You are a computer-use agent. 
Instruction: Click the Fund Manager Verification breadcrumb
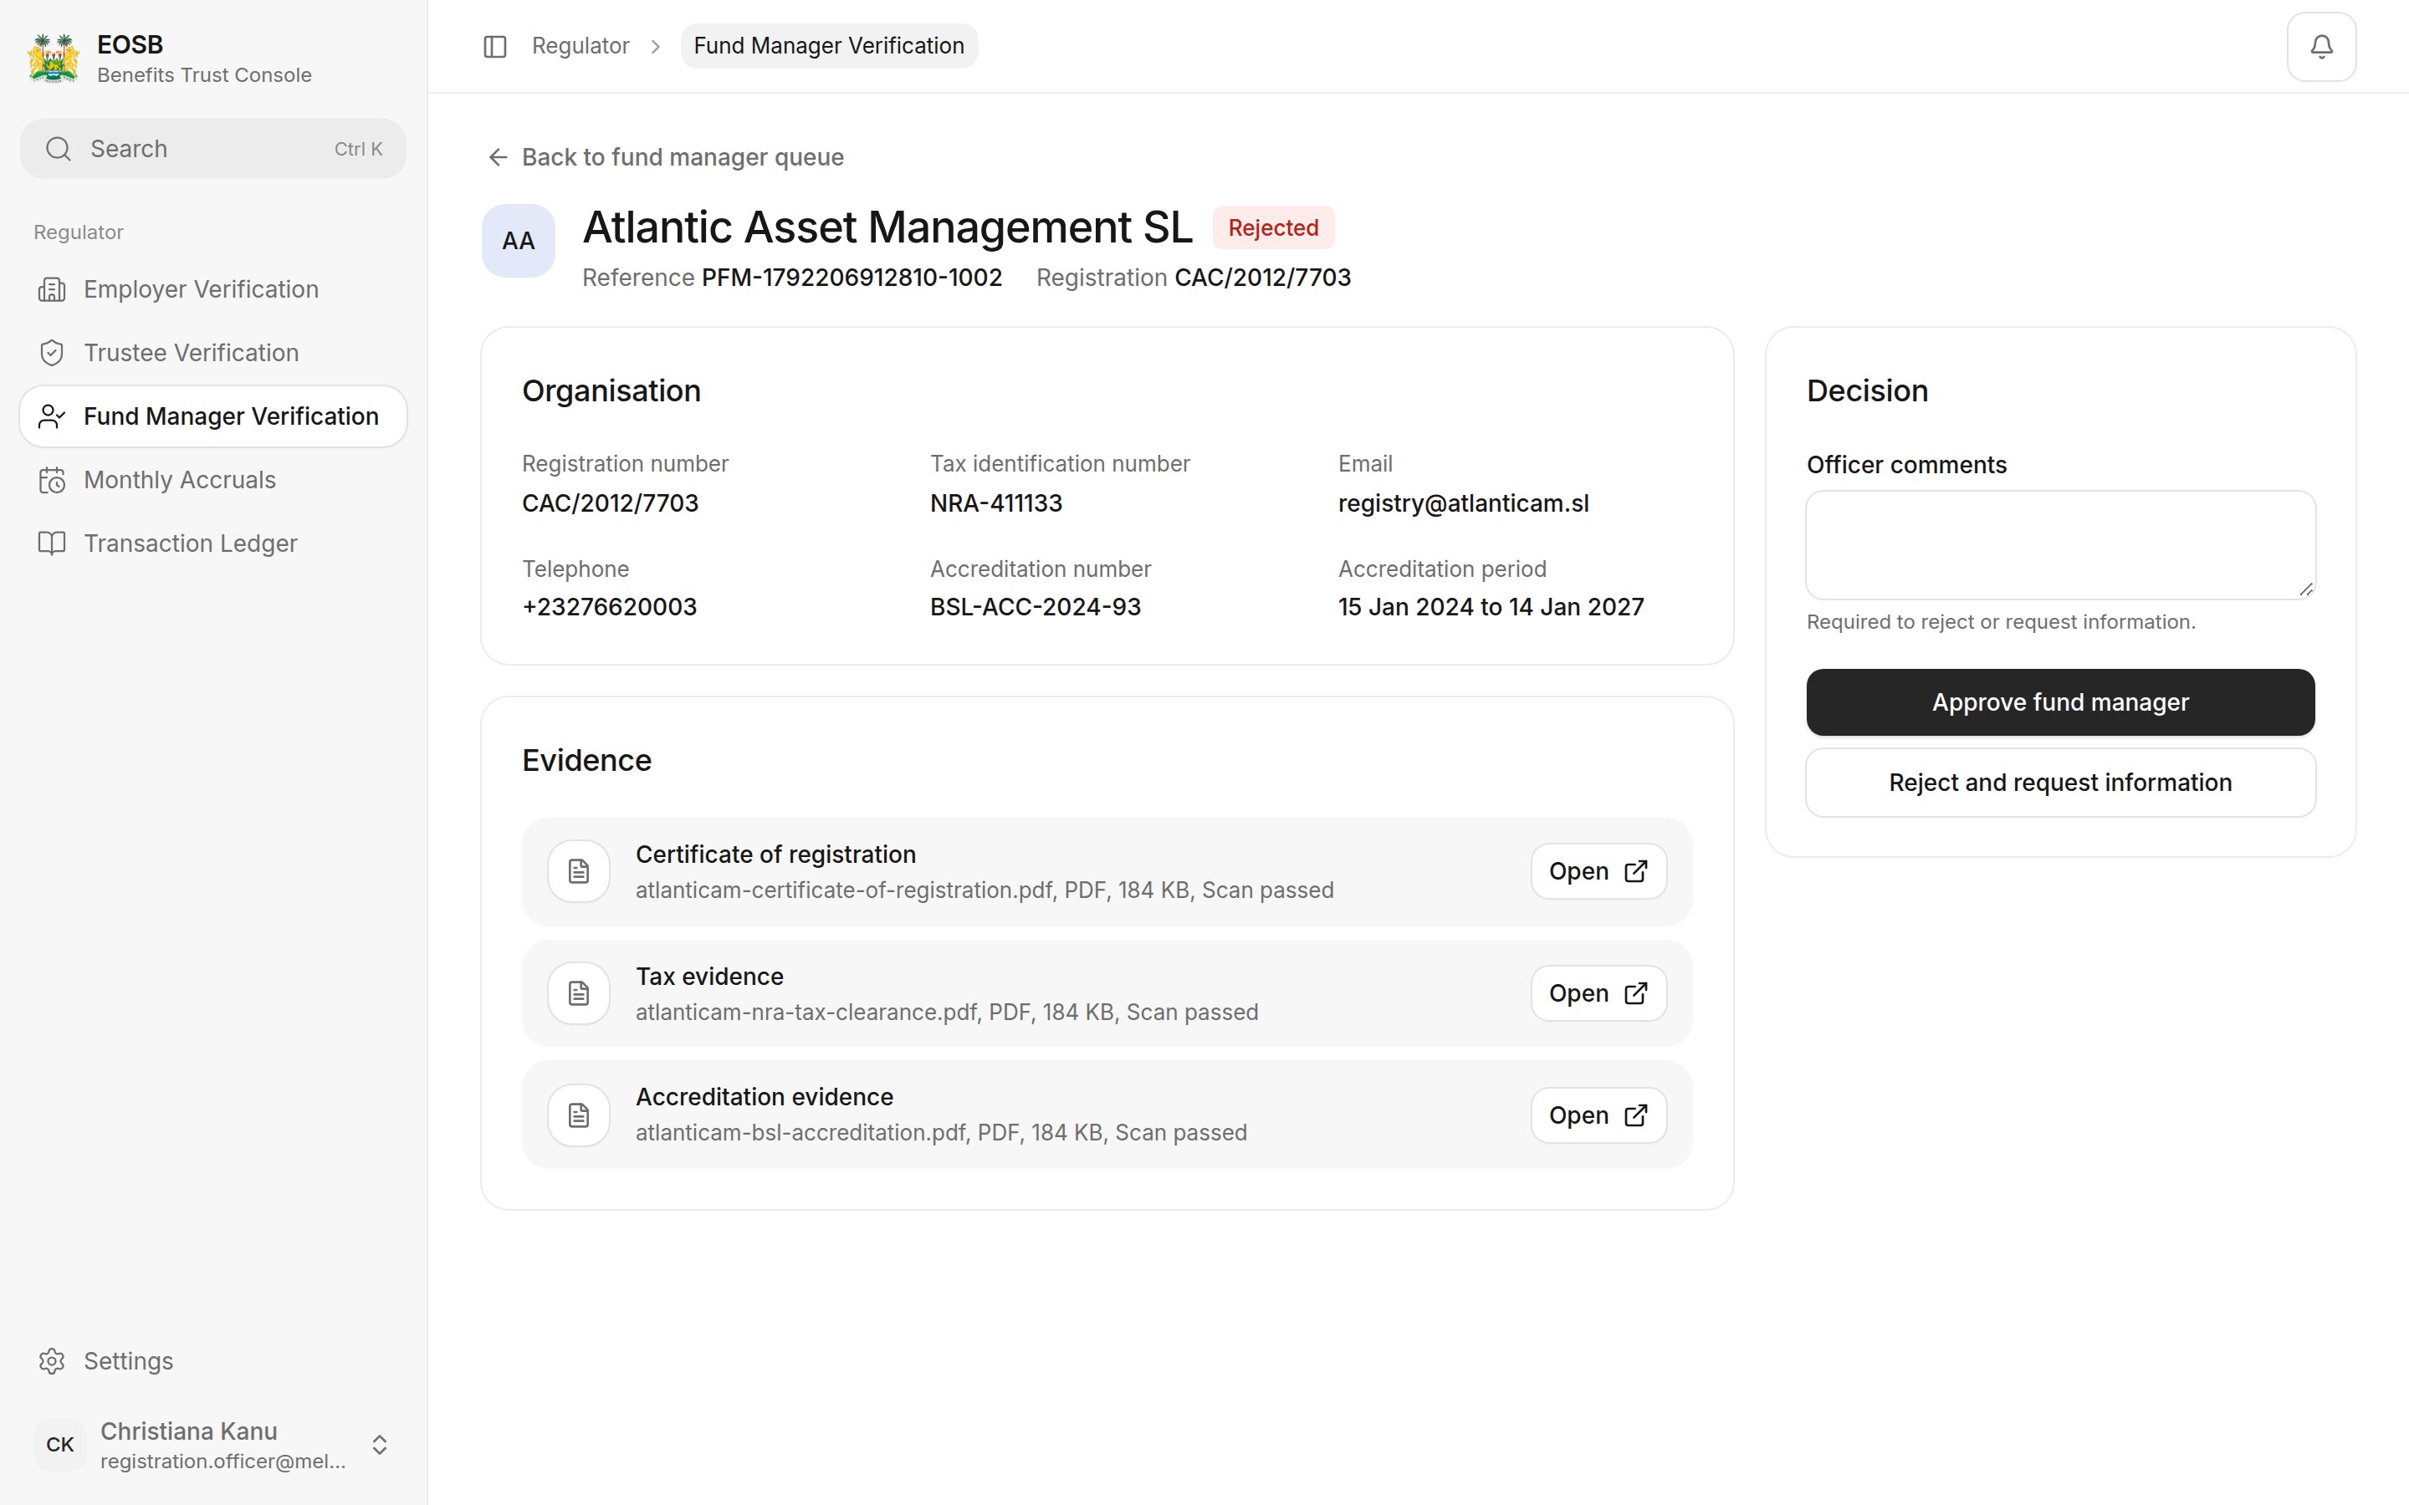(x=829, y=47)
